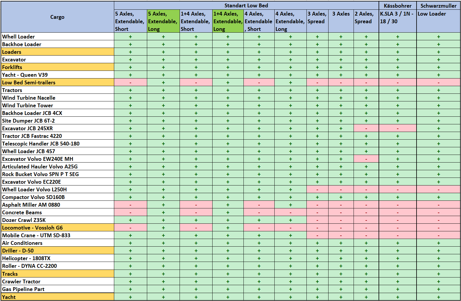Image resolution: width=461 pixels, height=301 pixels.
Task: Click the "Tractor JCB Fastrac 4220" cell
Action: tap(57, 136)
